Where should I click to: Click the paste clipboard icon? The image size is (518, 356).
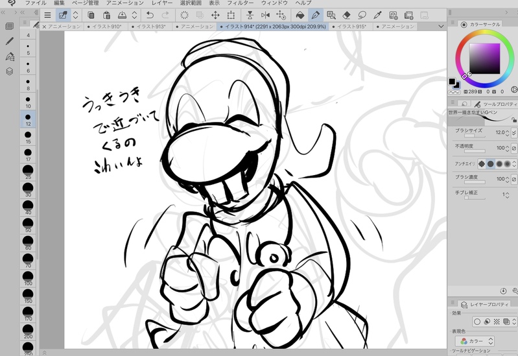(x=106, y=15)
